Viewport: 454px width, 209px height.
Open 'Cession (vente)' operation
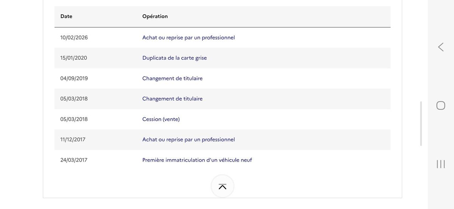[161, 119]
